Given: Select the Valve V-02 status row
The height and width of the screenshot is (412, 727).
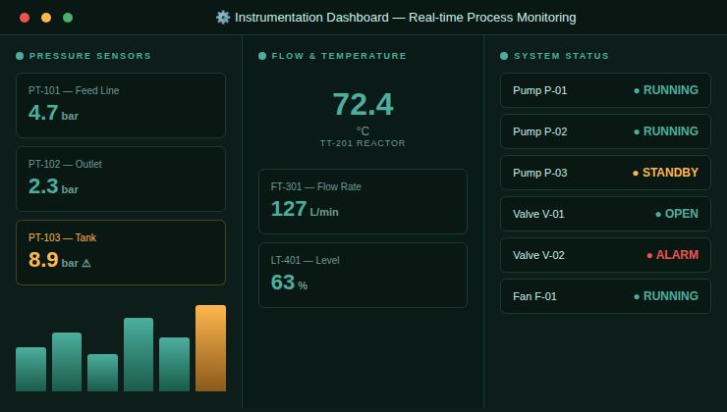Looking at the screenshot, I should (605, 255).
